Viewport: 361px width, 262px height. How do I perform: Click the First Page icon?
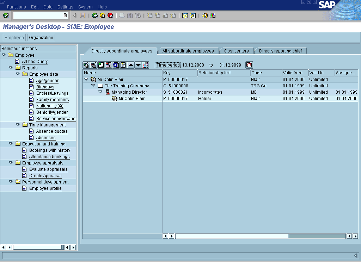pos(149,15)
